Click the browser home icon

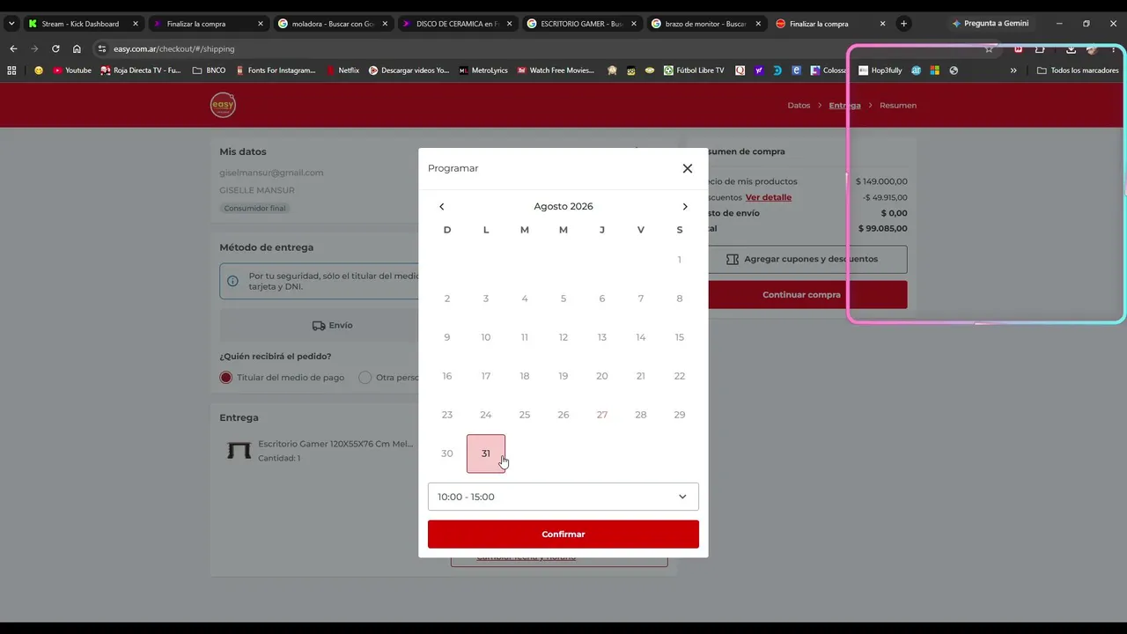tap(77, 48)
